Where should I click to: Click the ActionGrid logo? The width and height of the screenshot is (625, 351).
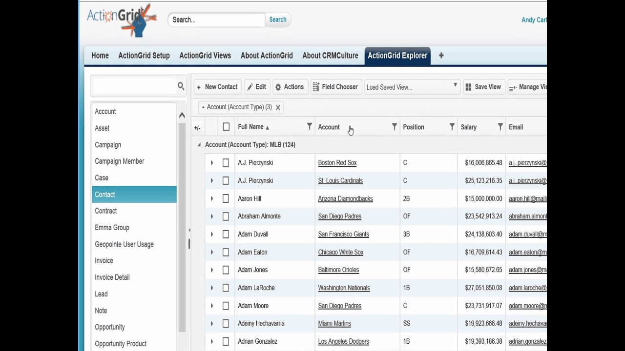[122, 20]
